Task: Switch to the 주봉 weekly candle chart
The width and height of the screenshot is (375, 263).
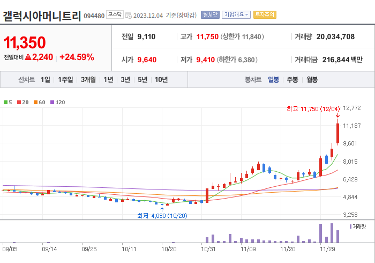Action: pos(292,79)
